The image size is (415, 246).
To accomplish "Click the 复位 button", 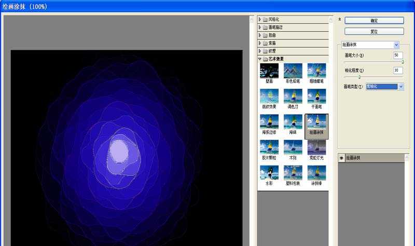I will click(374, 31).
